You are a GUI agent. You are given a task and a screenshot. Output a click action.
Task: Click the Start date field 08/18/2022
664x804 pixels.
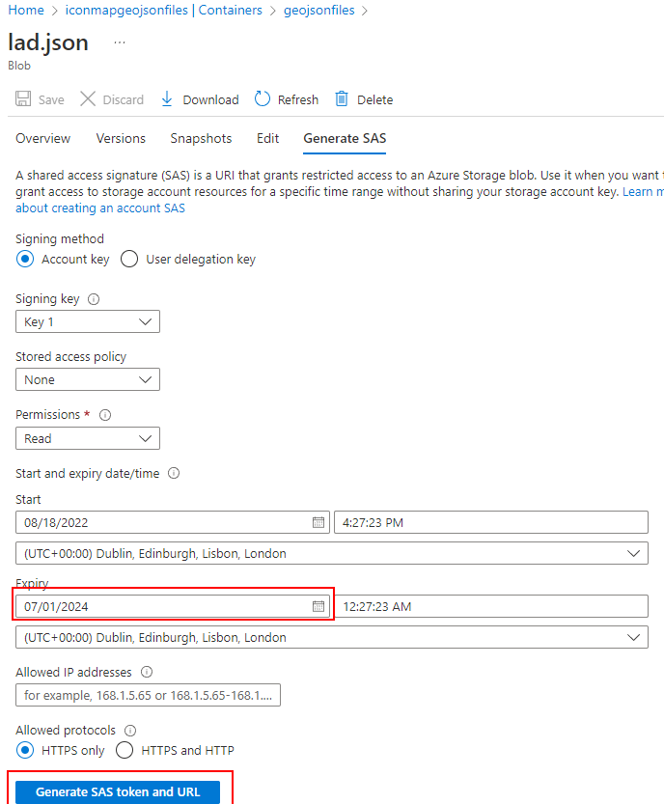point(173,522)
